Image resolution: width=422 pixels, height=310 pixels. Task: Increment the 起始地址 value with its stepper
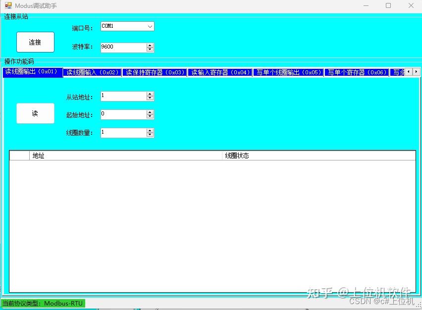tap(150, 112)
